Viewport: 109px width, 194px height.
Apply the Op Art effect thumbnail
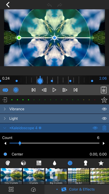79,176
